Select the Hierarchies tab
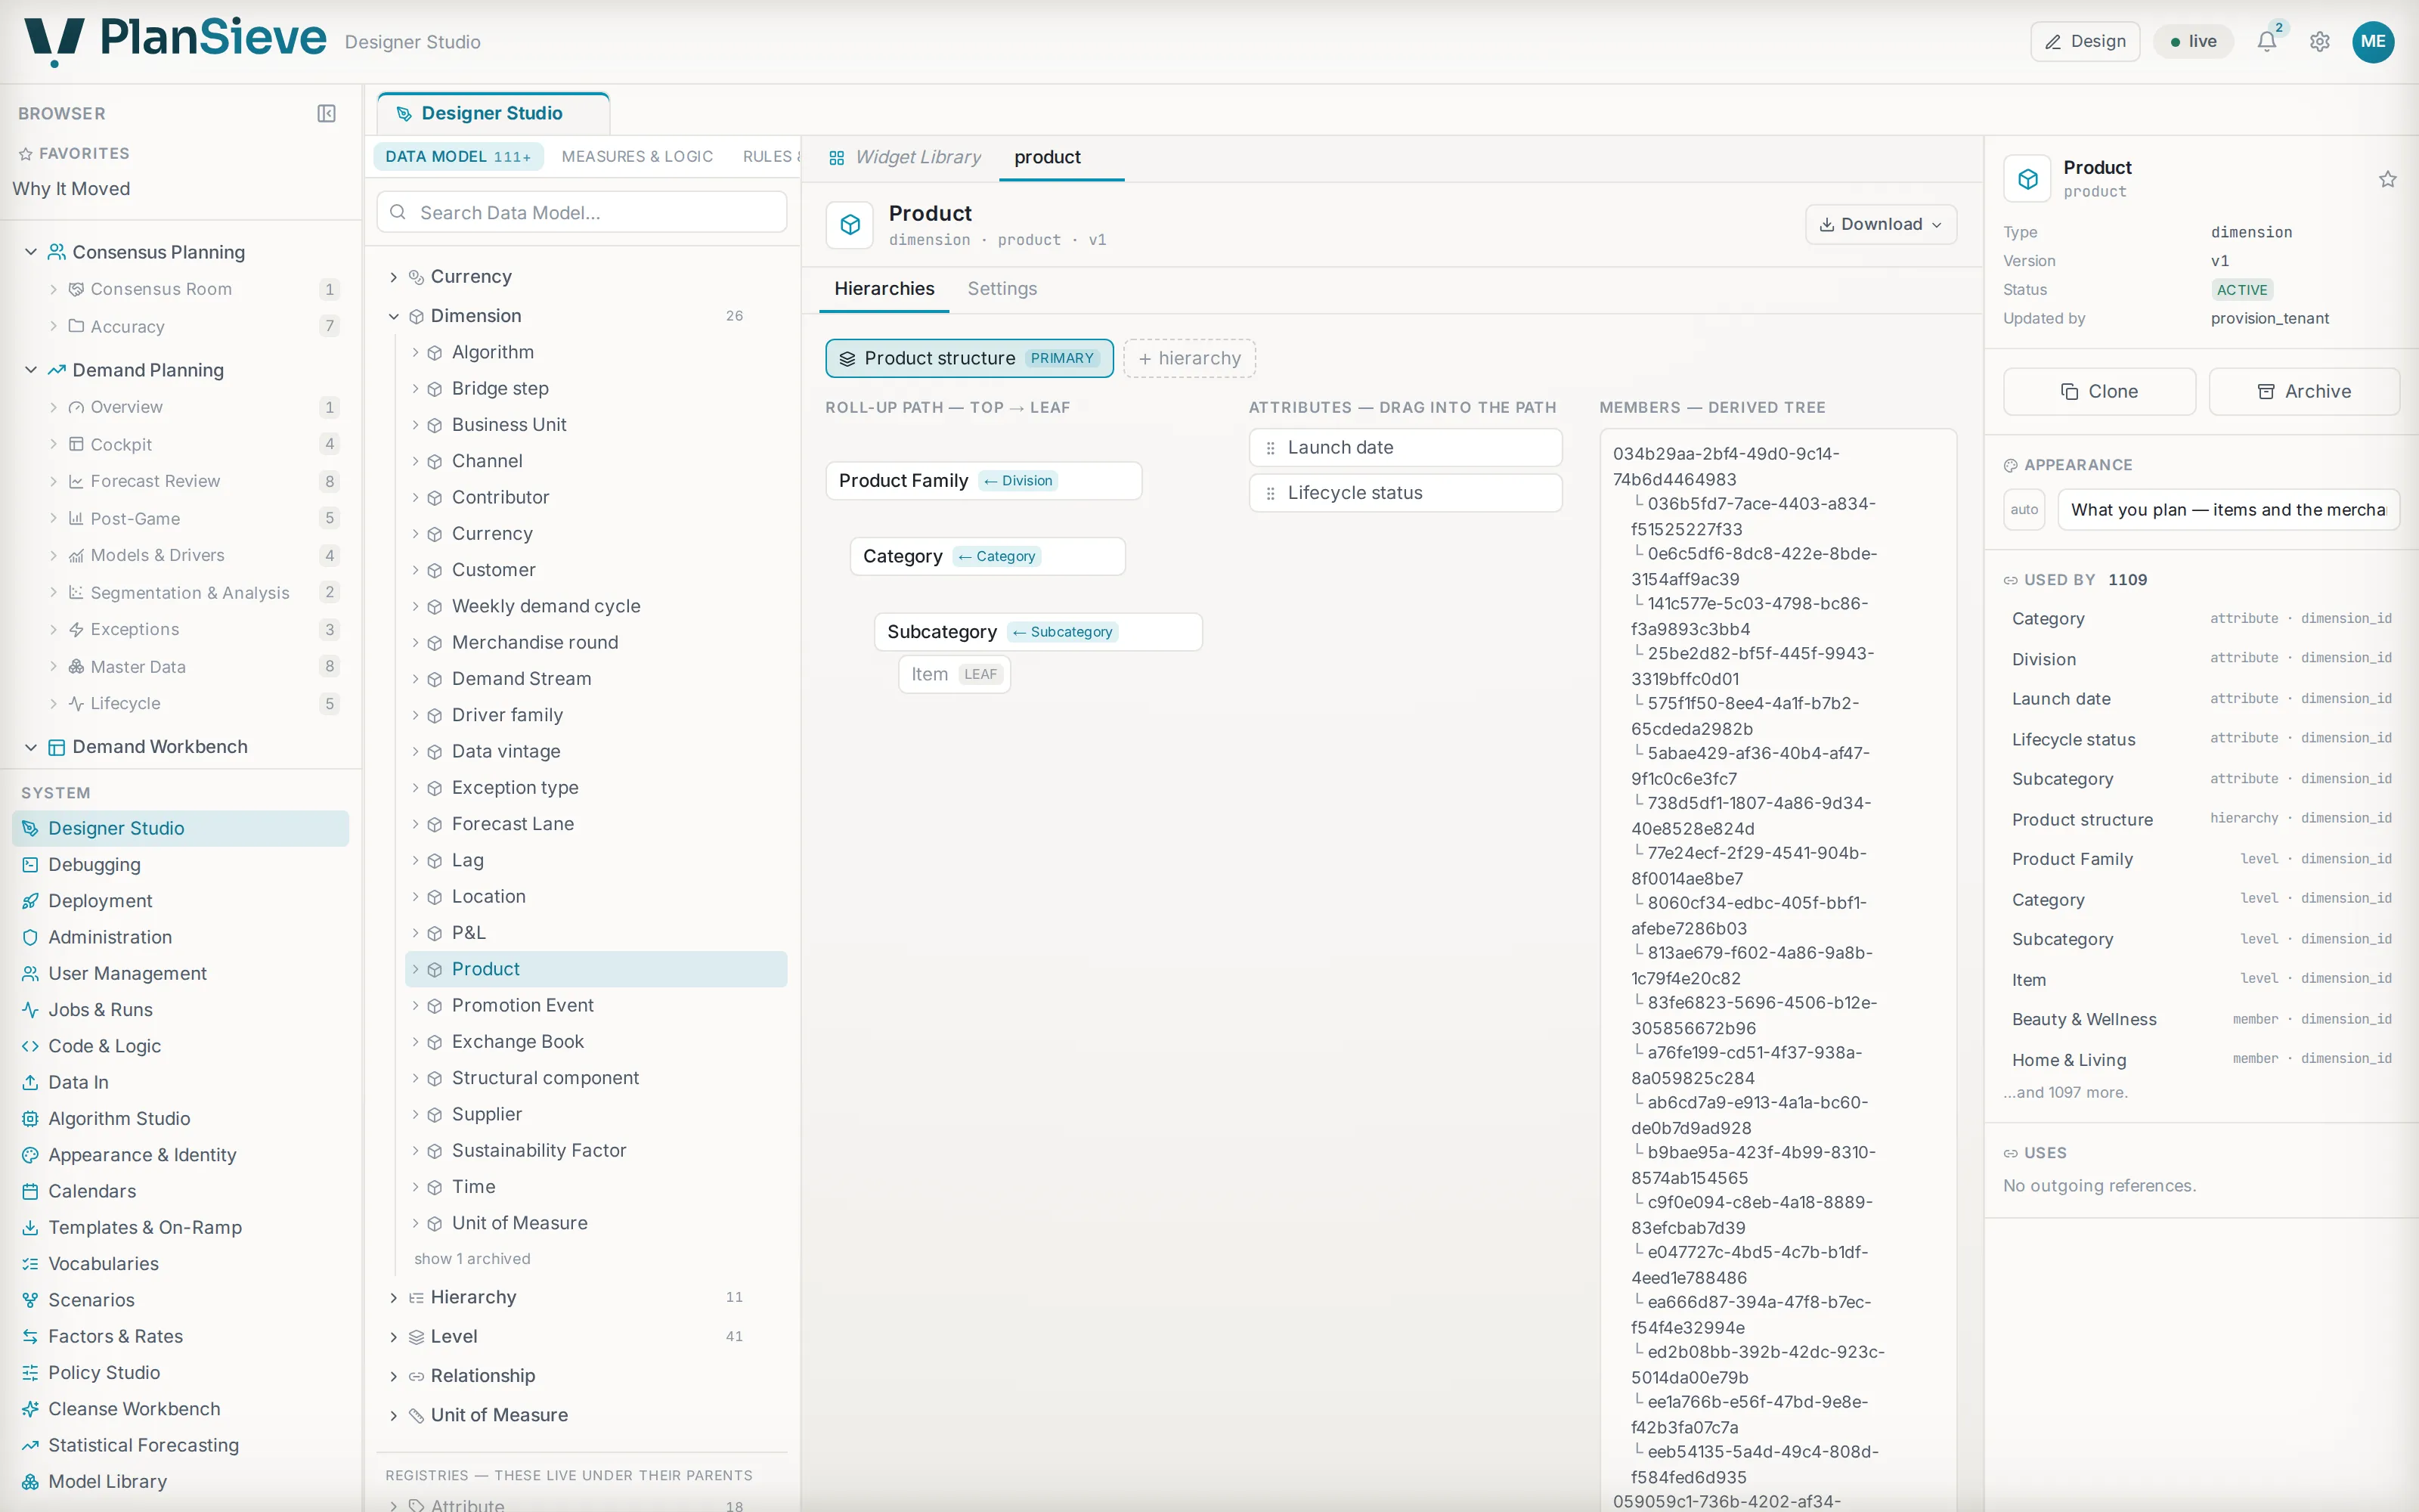Image resolution: width=2419 pixels, height=1512 pixels. click(884, 288)
